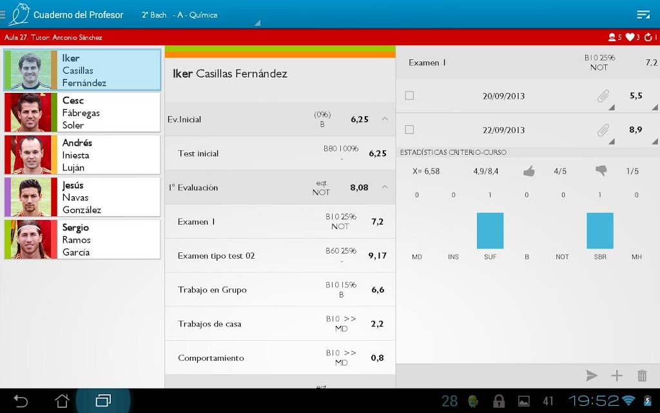The image size is (660, 413).
Task: Tap the yellow color bar on Andrés Iniesta
Action: [x=54, y=155]
